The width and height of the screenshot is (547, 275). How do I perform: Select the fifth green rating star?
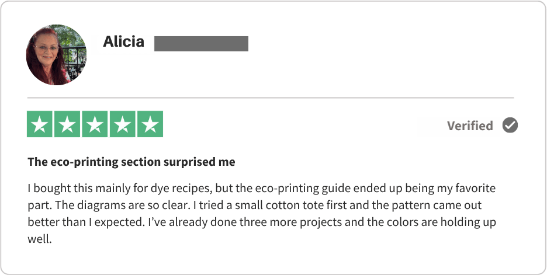click(150, 124)
